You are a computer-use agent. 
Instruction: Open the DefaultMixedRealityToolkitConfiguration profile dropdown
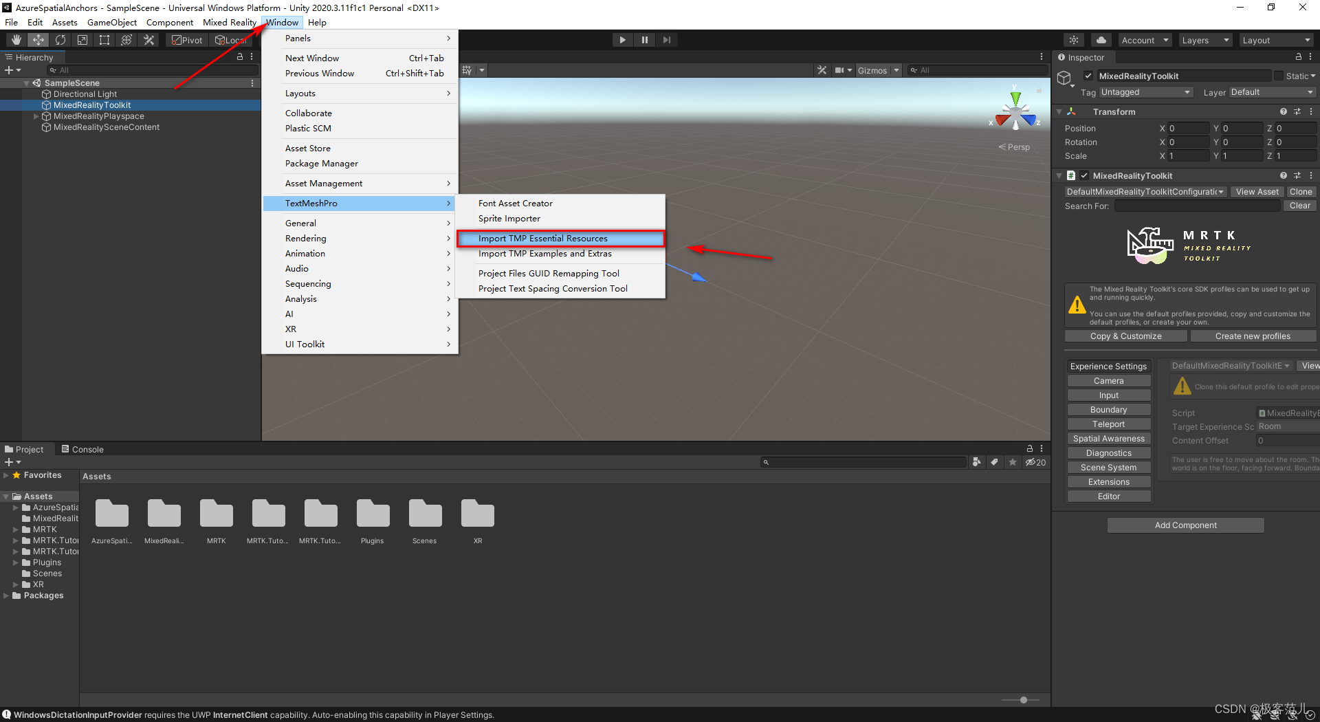point(1145,192)
